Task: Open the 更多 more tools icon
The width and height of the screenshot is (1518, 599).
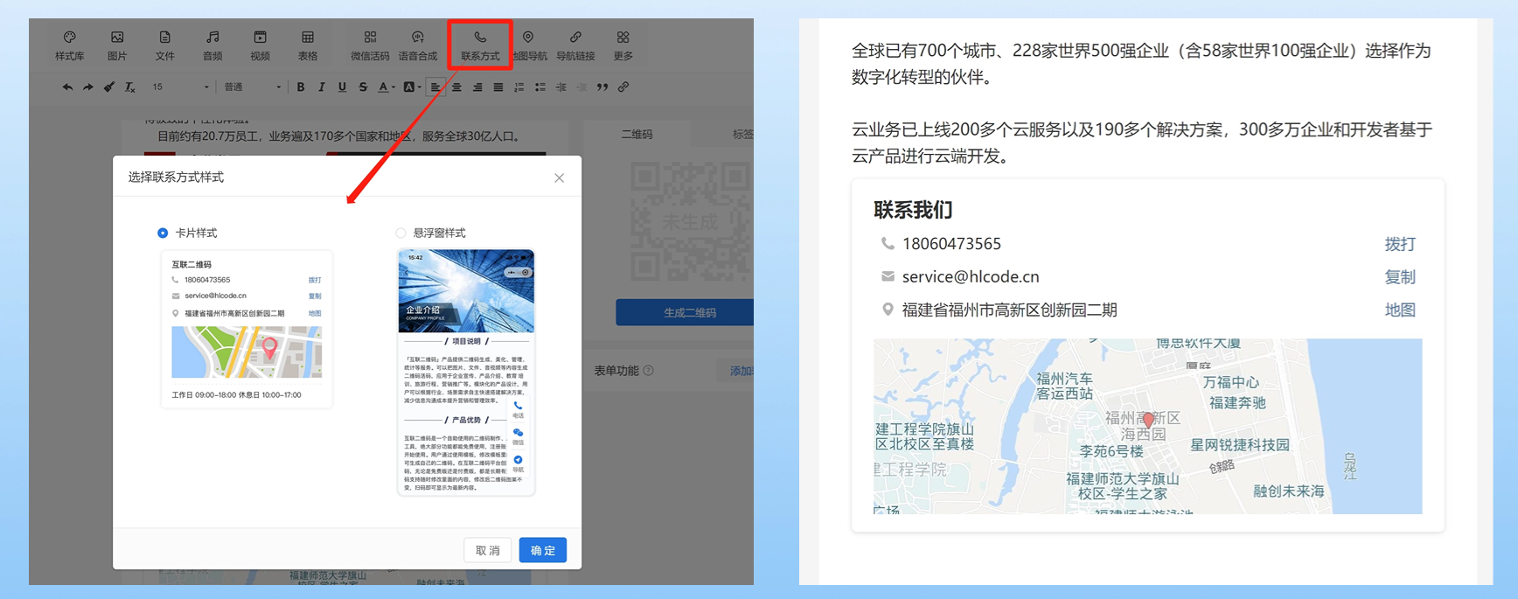Action: pos(623,45)
